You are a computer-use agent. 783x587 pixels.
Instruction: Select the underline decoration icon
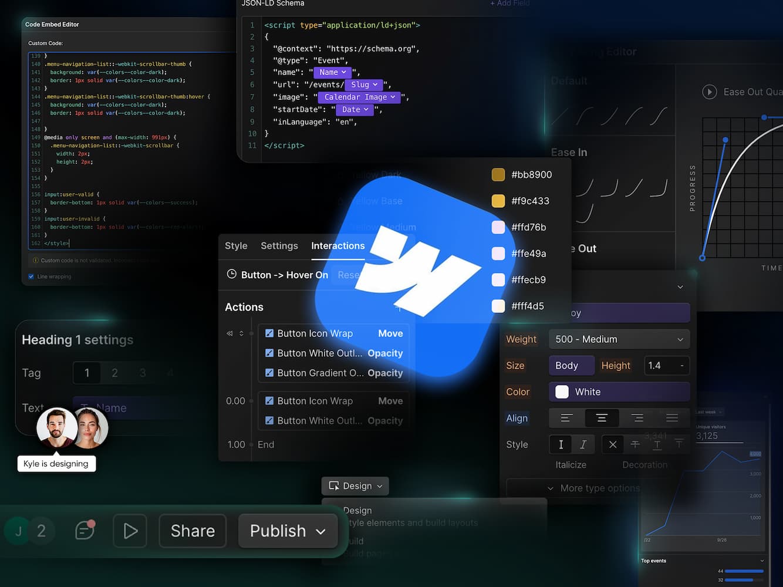[657, 444]
